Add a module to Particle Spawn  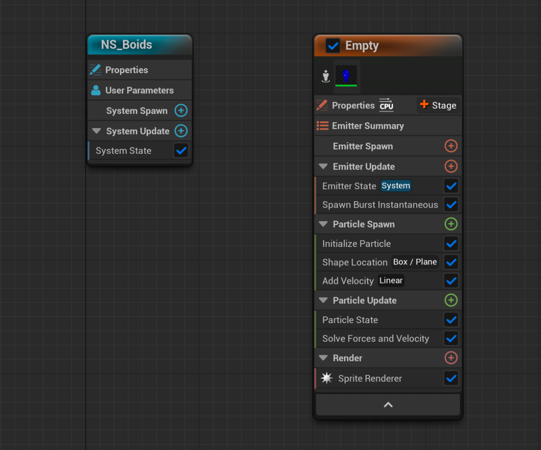click(x=451, y=224)
